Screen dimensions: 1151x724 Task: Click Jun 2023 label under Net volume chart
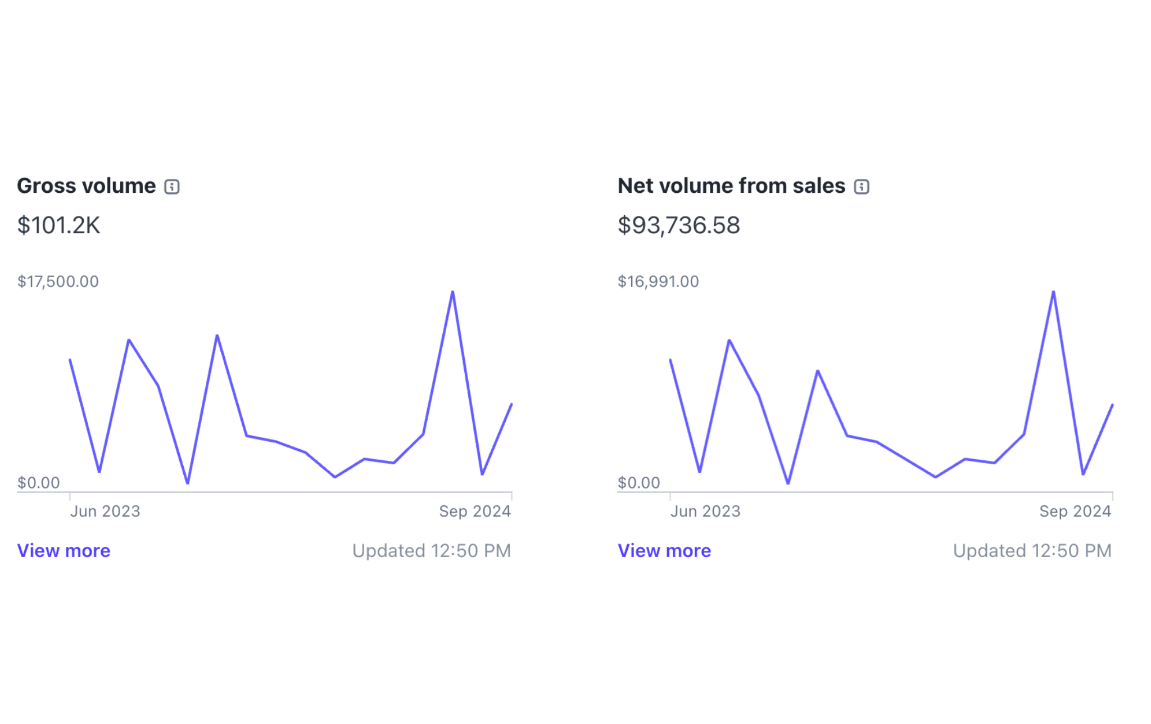[705, 512]
